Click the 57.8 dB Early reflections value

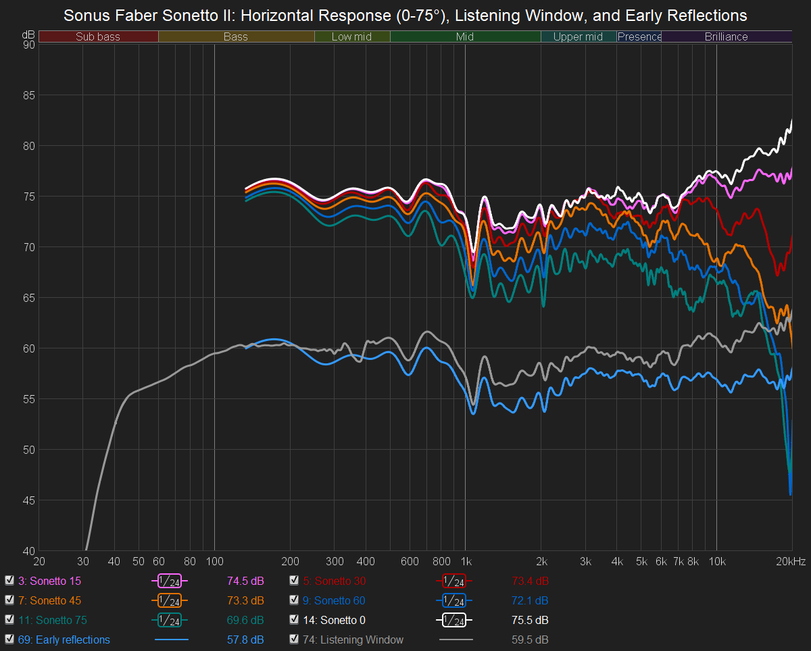246,640
